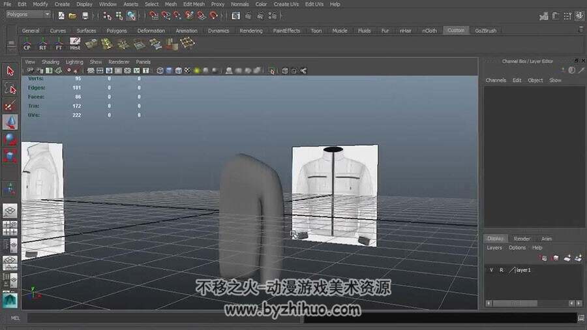This screenshot has width=587, height=330.
Task: Click the RT shelf button
Action: 42,44
